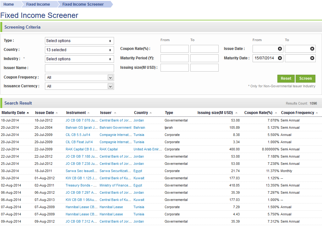
Task: Sort by Instrument column arrow
Action: coord(88,113)
